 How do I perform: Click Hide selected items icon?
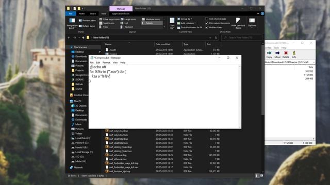(x=238, y=23)
